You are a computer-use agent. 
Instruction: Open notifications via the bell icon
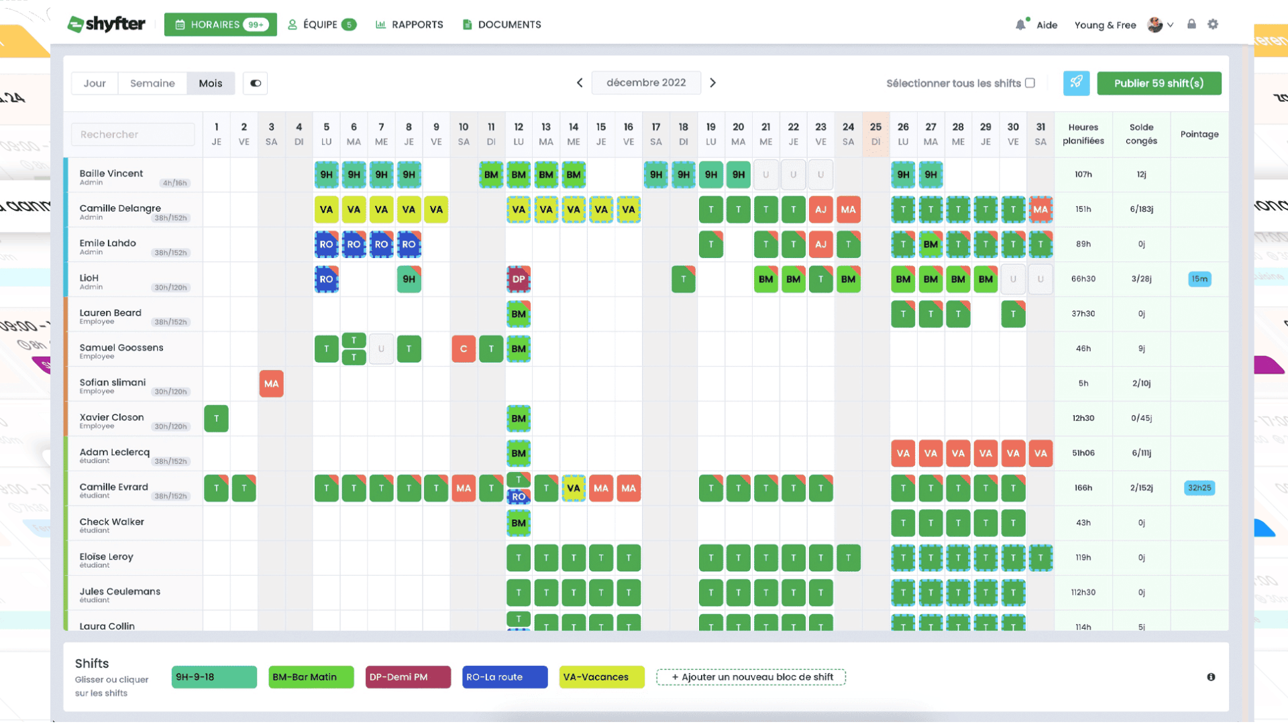point(1020,24)
